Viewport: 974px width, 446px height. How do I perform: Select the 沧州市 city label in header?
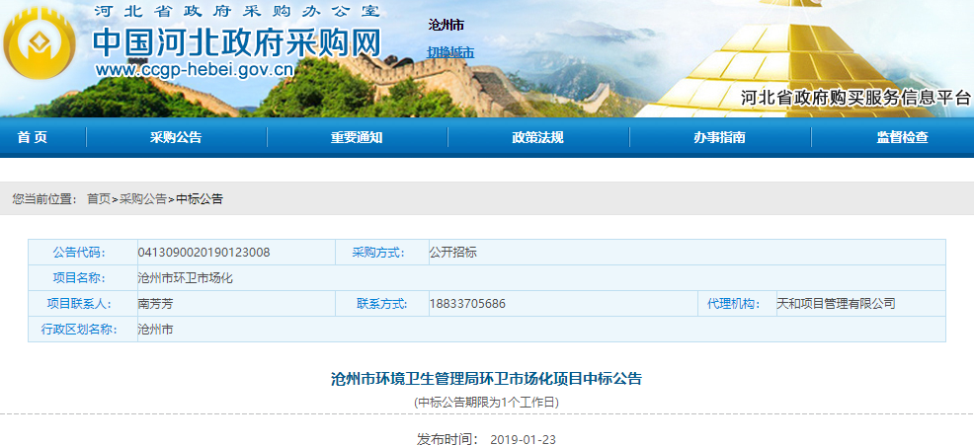coord(446,25)
